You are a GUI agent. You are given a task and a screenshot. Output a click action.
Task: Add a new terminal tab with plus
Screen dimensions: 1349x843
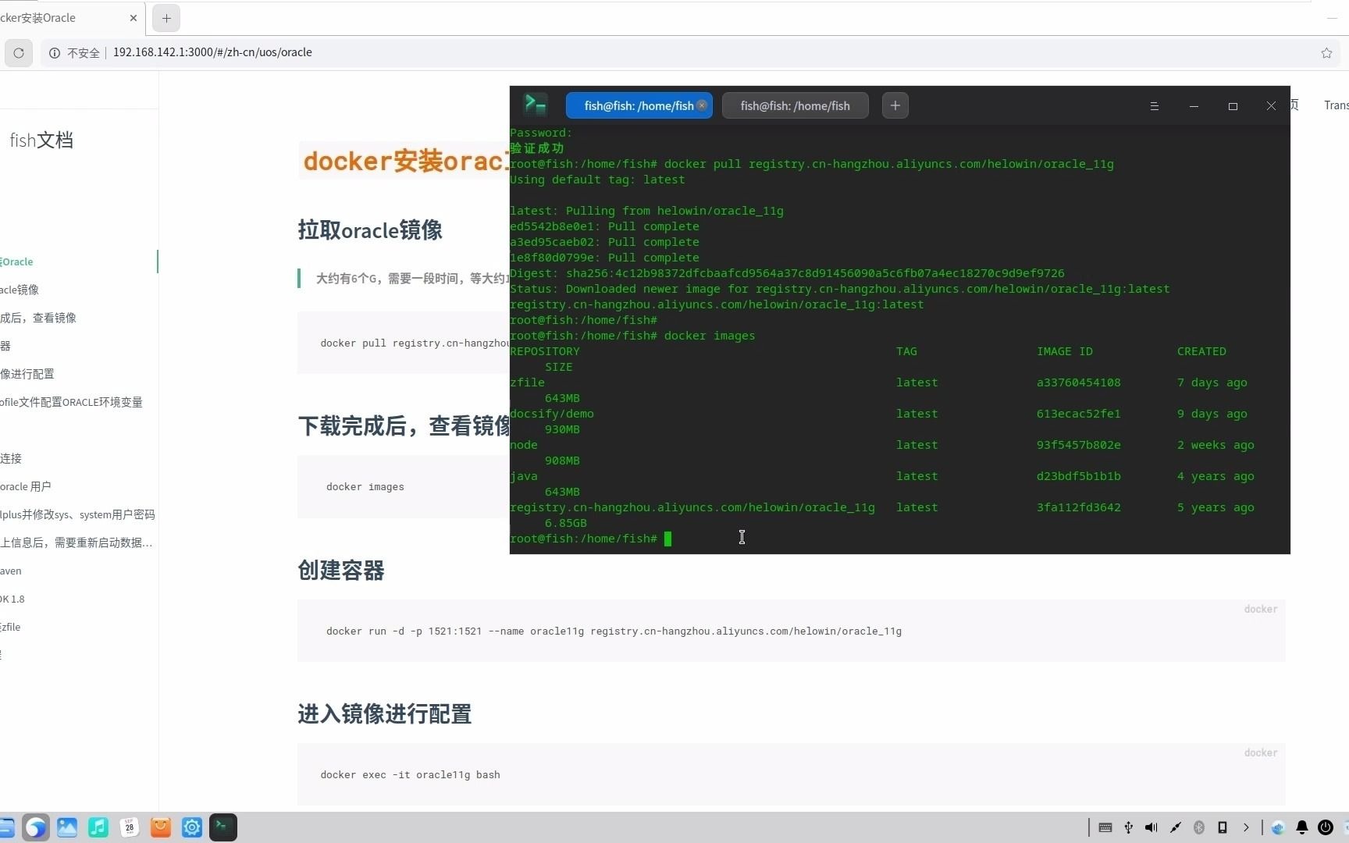pyautogui.click(x=895, y=105)
